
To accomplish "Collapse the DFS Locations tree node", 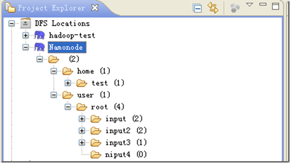I will pyautogui.click(x=11, y=23).
